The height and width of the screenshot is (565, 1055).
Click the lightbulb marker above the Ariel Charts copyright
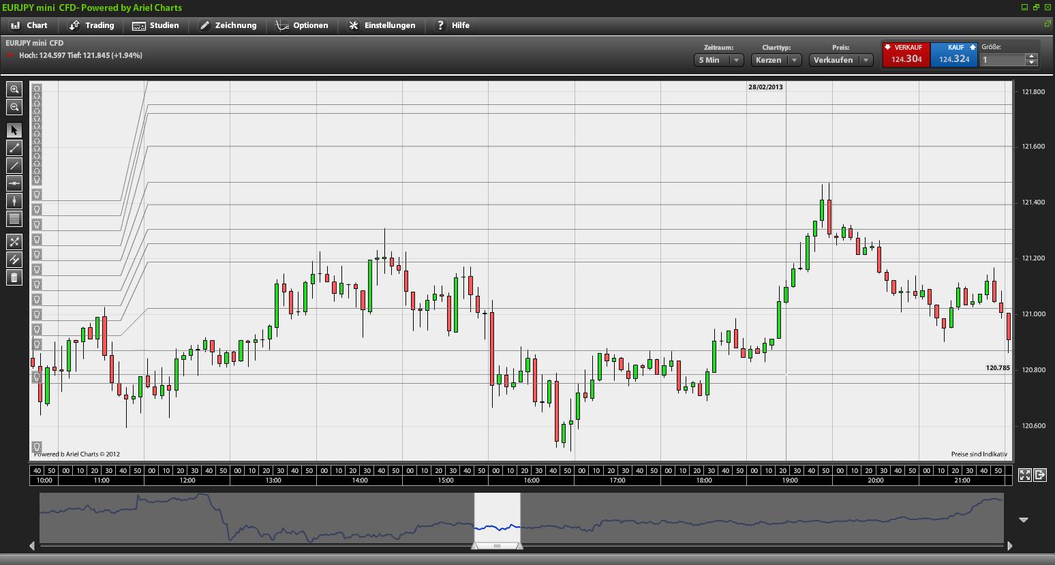click(x=37, y=447)
